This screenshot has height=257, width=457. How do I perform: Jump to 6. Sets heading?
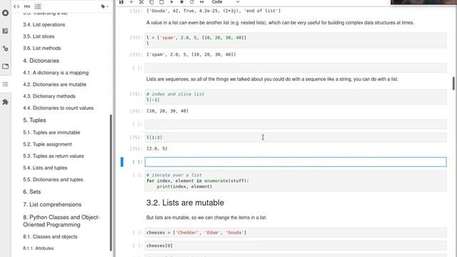pos(31,192)
